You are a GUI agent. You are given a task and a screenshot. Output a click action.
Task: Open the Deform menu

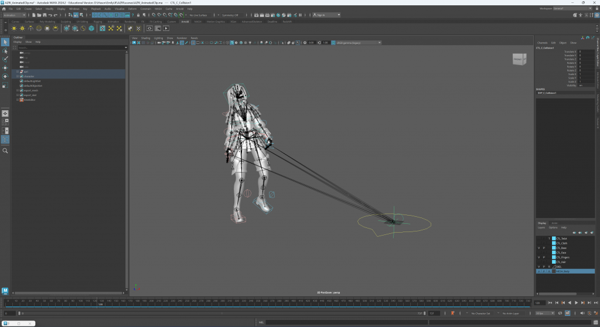click(132, 9)
